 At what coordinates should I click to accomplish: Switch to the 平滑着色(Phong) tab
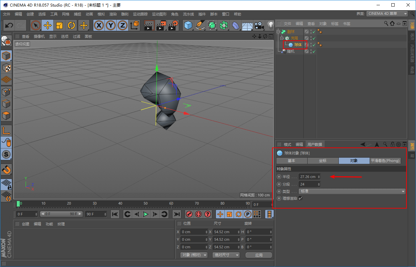point(385,161)
